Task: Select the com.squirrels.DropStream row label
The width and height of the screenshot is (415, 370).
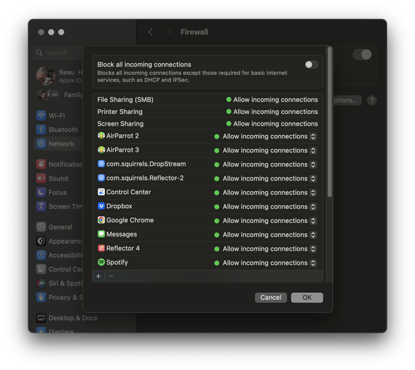Action: point(146,164)
